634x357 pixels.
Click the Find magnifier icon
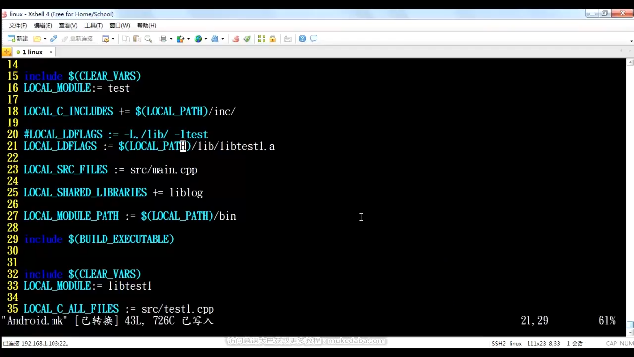pos(148,39)
